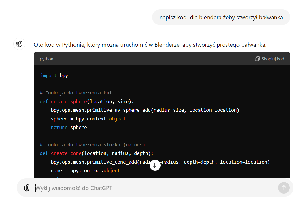Focus the "Wyślij wiadomość do ChatGPT" input
296x199 pixels.
pos(155,188)
